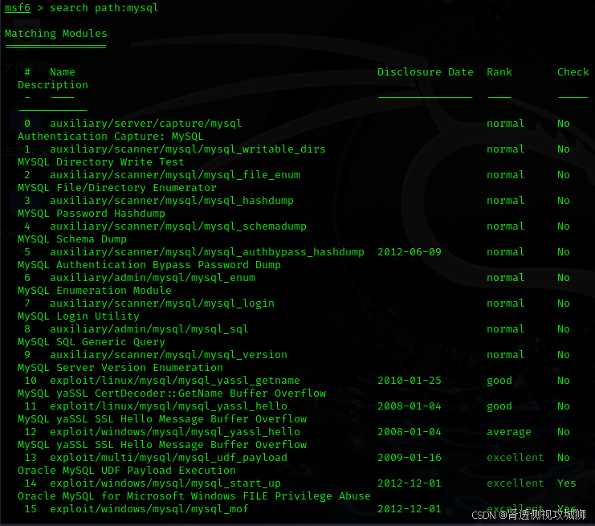Image resolution: width=595 pixels, height=526 pixels.
Task: Select the command text 'search path:mysql'
Action: pos(104,8)
